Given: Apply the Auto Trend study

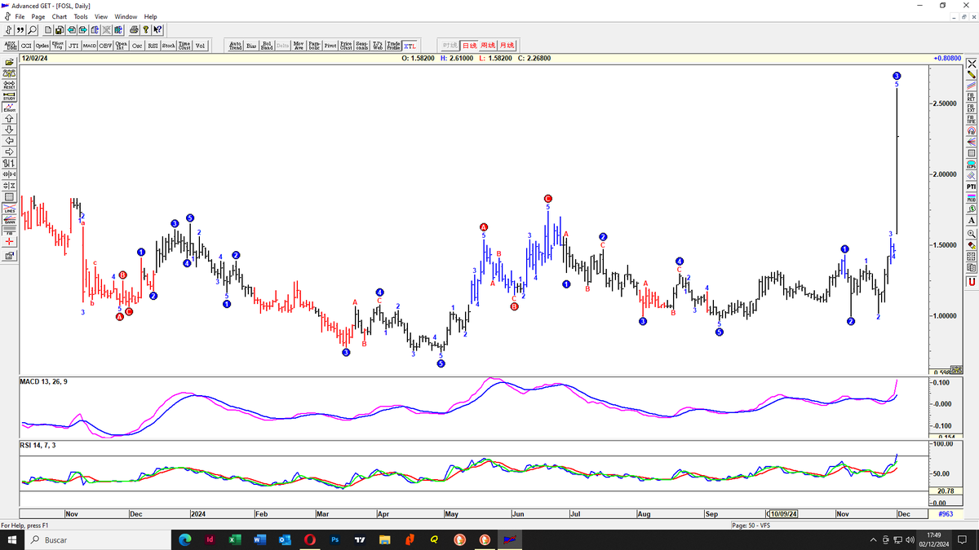Looking at the screenshot, I should click(x=235, y=46).
